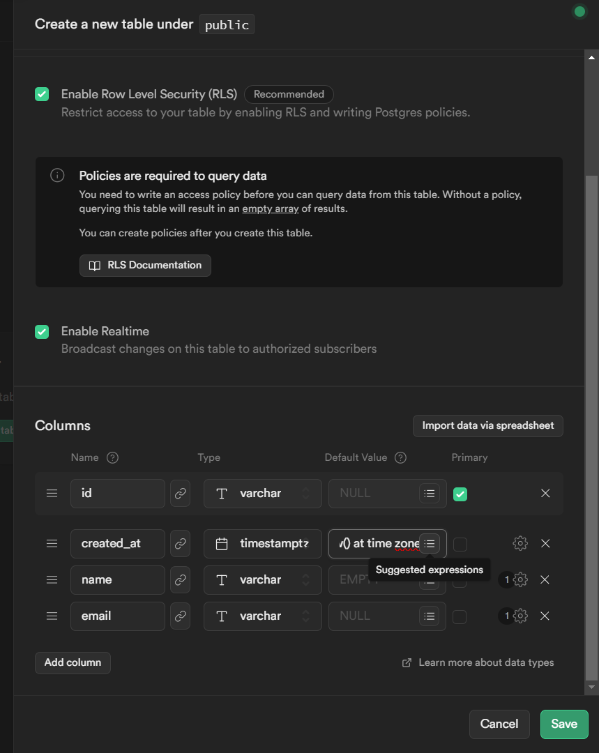Disable Row Level Security

[x=42, y=93]
